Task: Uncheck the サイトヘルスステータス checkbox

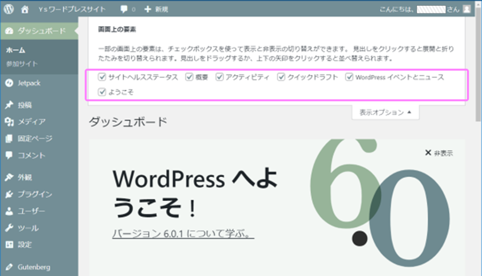Action: click(102, 77)
